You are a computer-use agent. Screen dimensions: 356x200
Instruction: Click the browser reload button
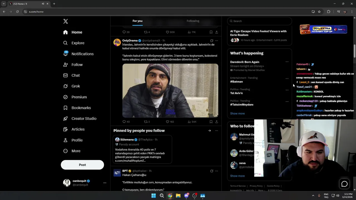coord(17,12)
